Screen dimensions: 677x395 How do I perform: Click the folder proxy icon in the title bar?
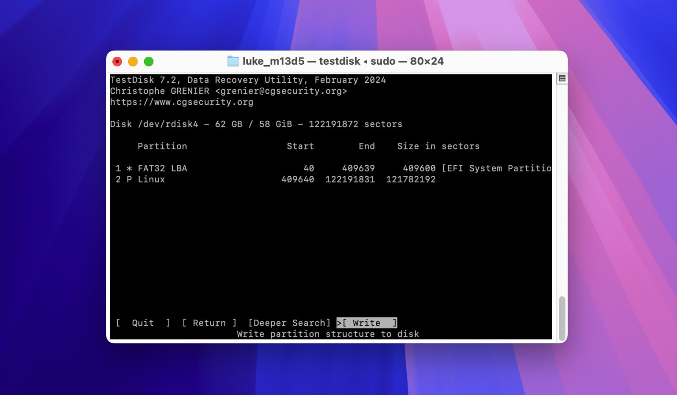(x=233, y=61)
